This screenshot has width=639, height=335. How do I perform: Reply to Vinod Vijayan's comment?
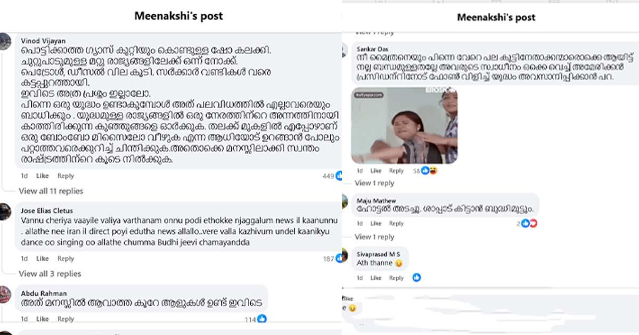pyautogui.click(x=65, y=176)
